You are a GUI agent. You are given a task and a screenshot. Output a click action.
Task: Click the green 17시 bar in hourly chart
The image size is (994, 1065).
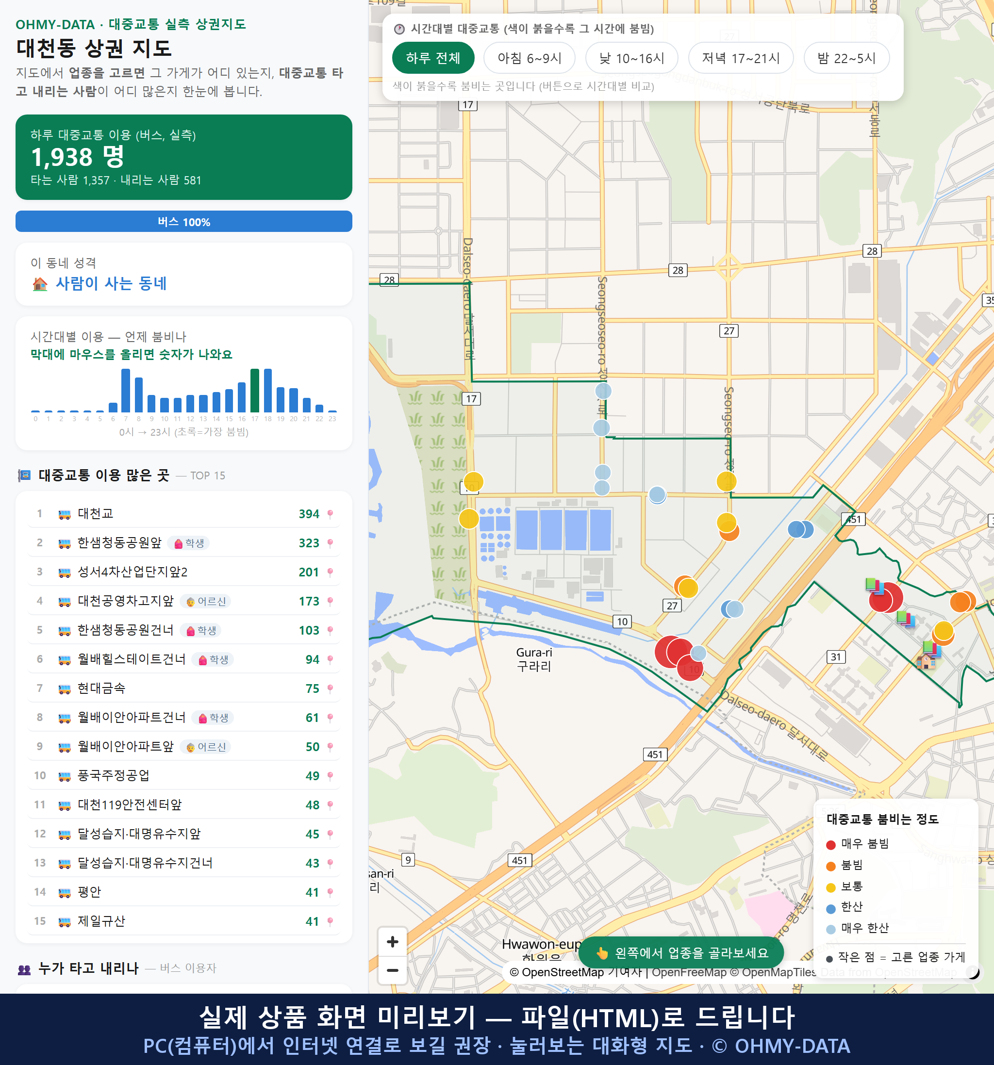pos(255,391)
